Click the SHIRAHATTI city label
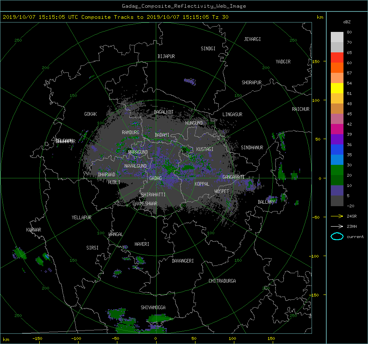 [153, 194]
